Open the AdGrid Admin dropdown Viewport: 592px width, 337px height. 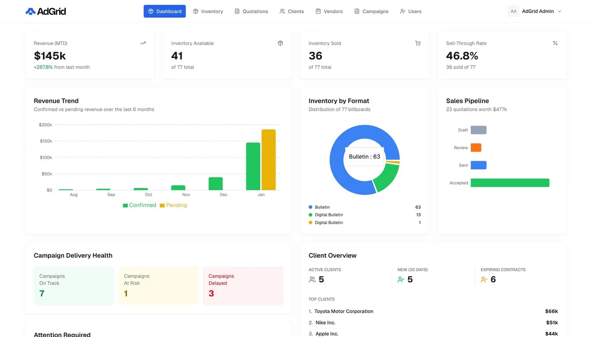pyautogui.click(x=536, y=10)
